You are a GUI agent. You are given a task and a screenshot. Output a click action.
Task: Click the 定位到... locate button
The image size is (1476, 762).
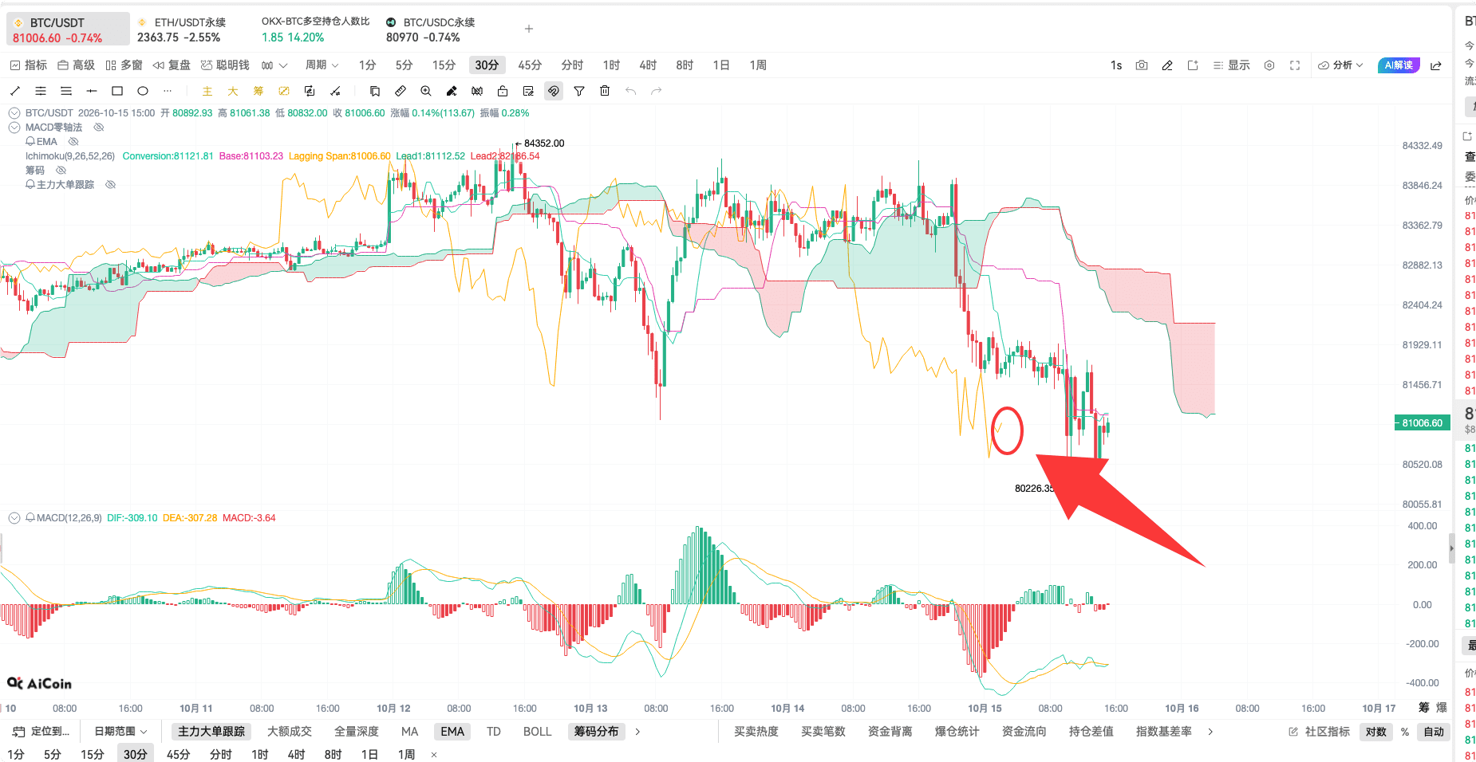(x=41, y=732)
